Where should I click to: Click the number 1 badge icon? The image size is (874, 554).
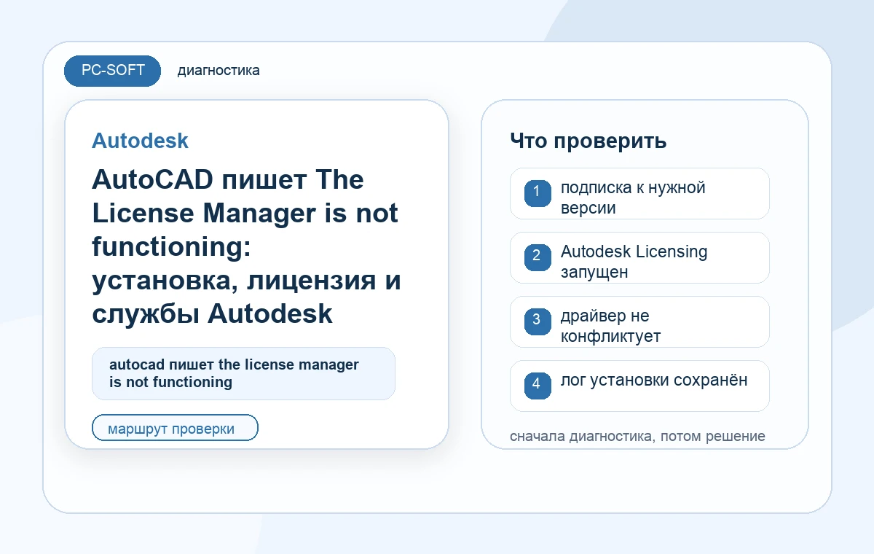click(537, 193)
